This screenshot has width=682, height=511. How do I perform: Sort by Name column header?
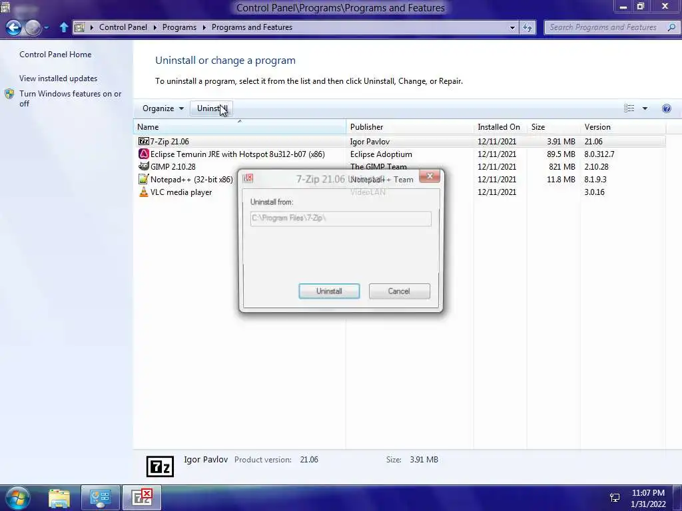[240, 127]
